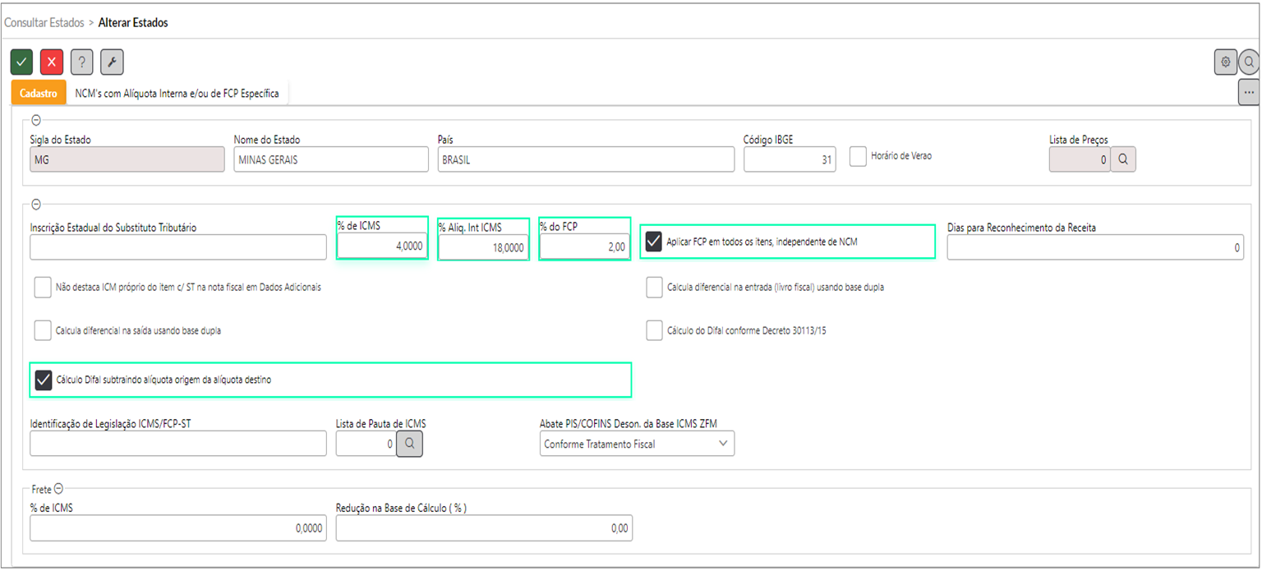
Task: Check Calcula diferencial na saída usando base dupla
Action: click(43, 330)
